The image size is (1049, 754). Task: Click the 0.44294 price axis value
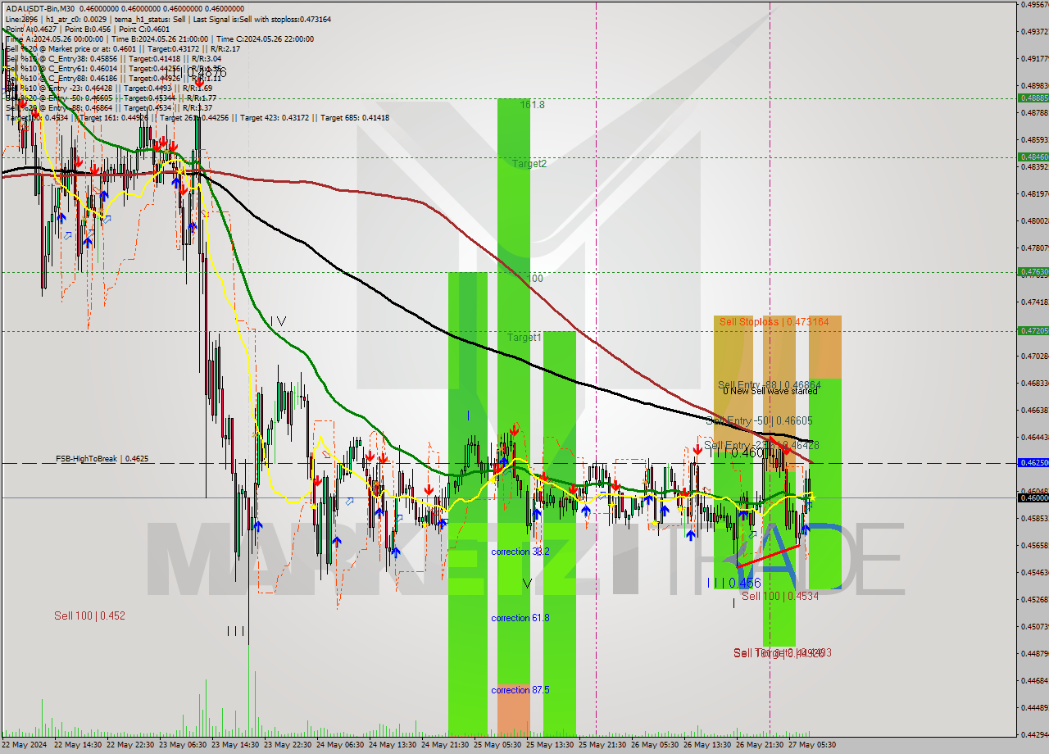point(1034,734)
